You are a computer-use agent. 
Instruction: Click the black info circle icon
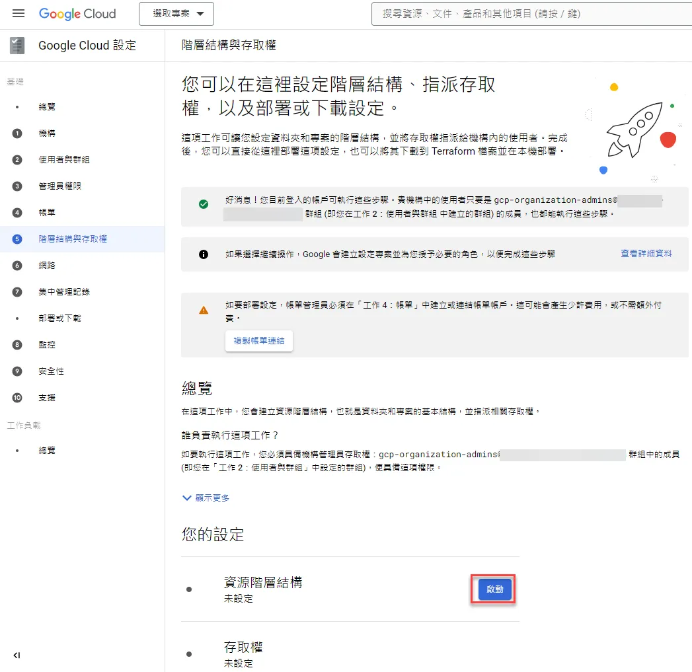point(204,254)
